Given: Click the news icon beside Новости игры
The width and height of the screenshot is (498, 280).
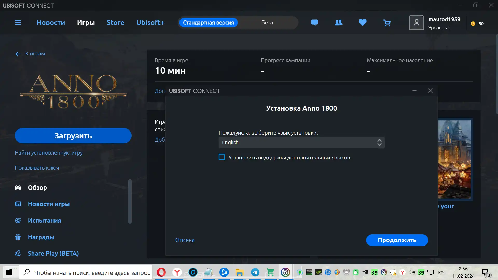Looking at the screenshot, I should point(18,204).
